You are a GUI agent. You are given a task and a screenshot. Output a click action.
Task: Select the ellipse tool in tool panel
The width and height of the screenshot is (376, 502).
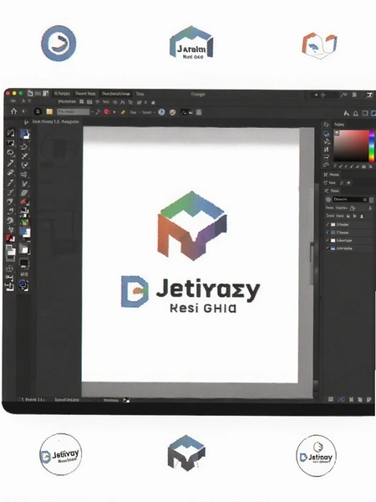[11, 152]
